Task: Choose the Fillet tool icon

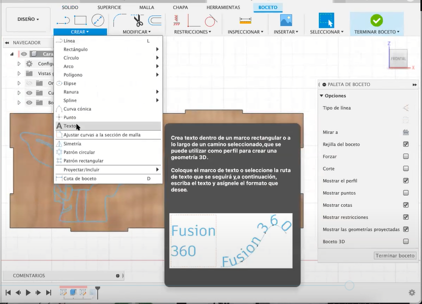Action: tap(120, 20)
